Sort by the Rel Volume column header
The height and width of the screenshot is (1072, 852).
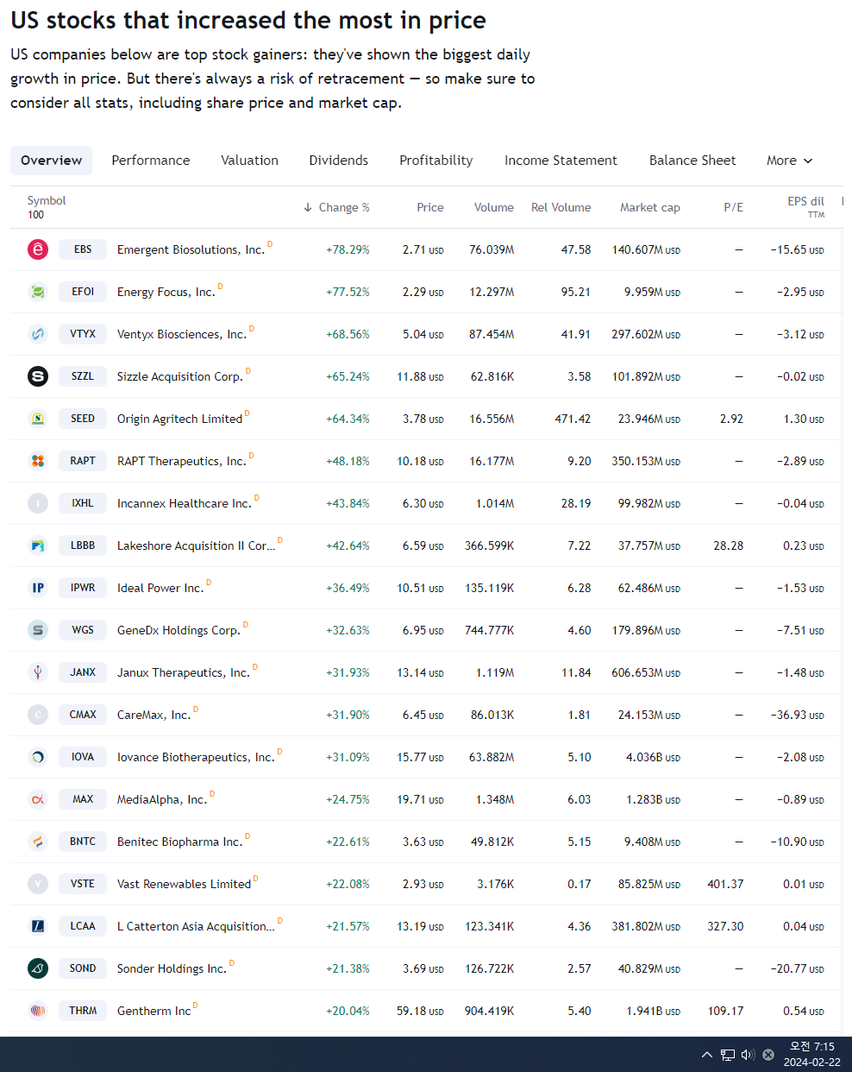pyautogui.click(x=561, y=207)
